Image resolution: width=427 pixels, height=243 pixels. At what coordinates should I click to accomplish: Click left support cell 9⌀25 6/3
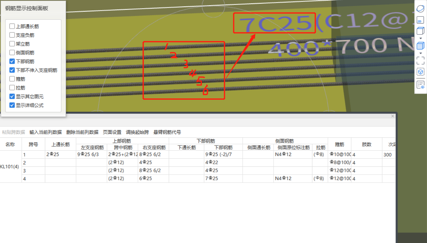[x=91, y=155]
